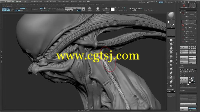Expand the Remesh section
Screen dimensions: 200x112
coord(183,74)
